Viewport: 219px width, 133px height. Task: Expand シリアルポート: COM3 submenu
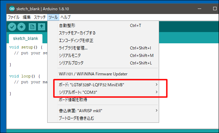point(103,92)
